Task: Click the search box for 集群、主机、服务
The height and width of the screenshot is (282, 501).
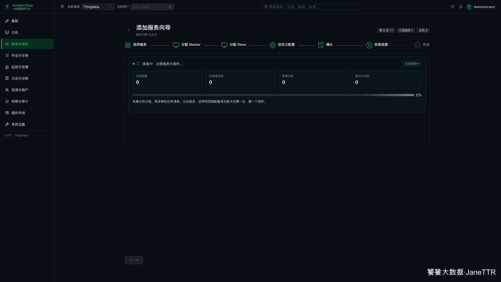Action: tap(312, 7)
